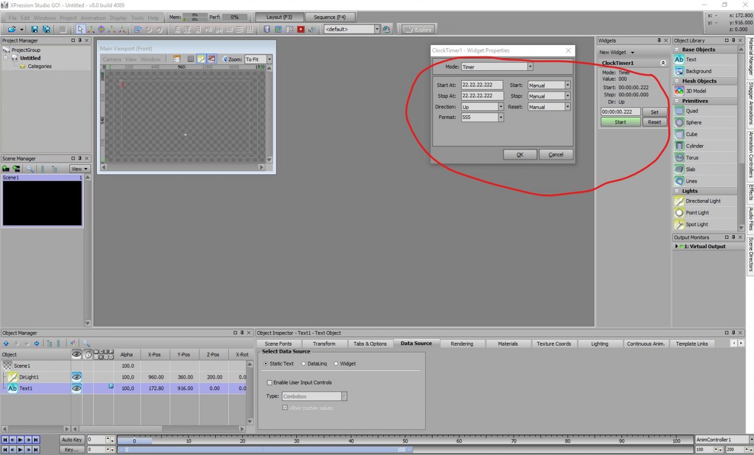Select the arrow pointer tool in toolbar
The width and height of the screenshot is (754, 455).
coord(80,29)
